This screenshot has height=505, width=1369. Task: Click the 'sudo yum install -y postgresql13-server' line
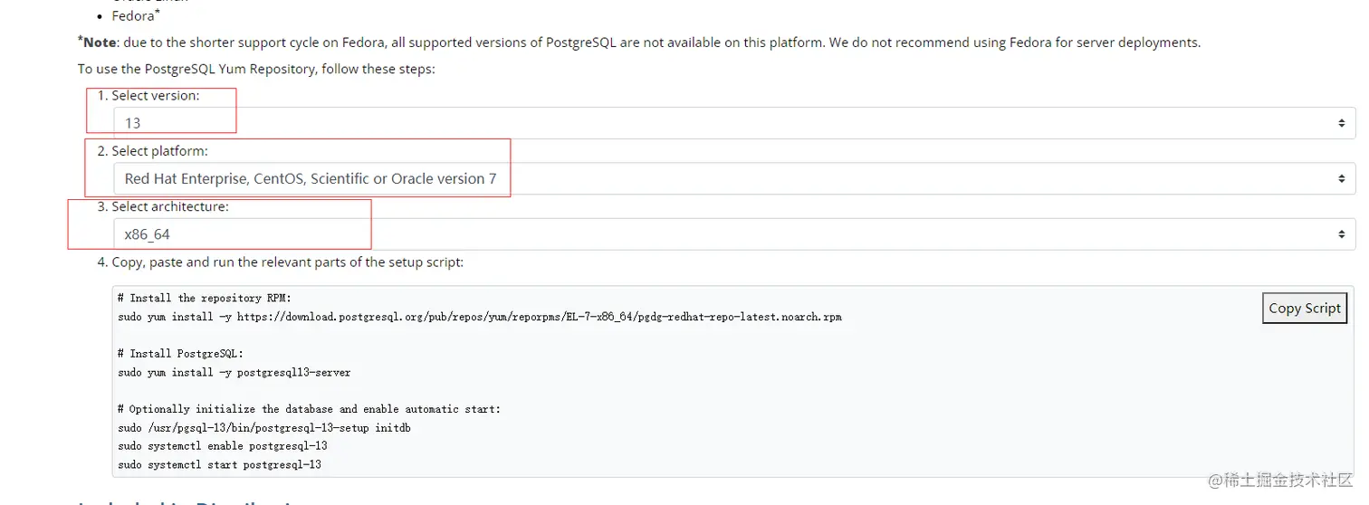pos(234,372)
